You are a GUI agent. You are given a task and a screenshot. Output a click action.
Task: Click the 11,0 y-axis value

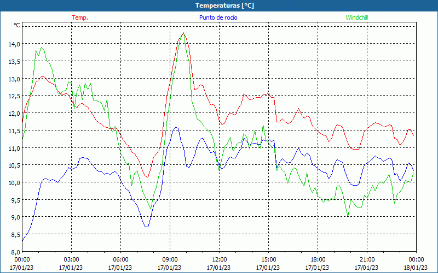coord(14,148)
